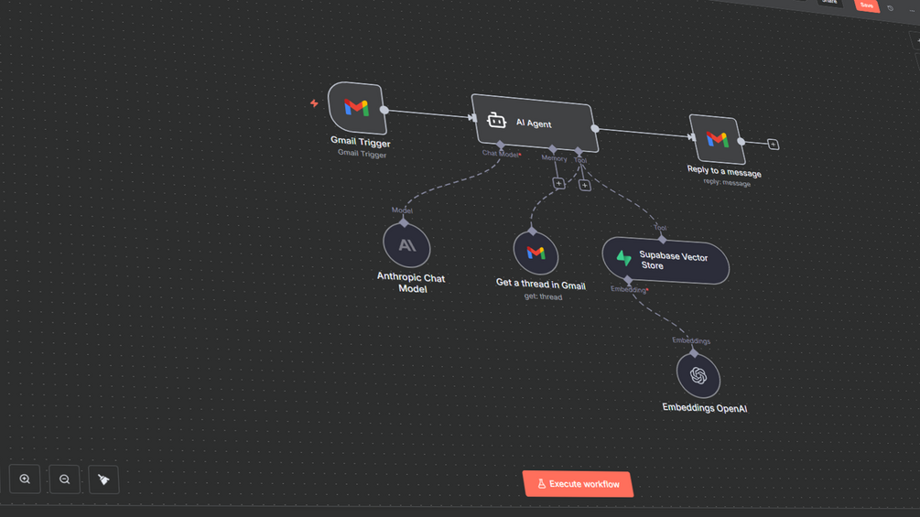Click the Supabase Embedding diamond connector

pyautogui.click(x=628, y=280)
